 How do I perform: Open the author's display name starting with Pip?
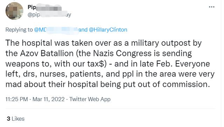click(44, 7)
